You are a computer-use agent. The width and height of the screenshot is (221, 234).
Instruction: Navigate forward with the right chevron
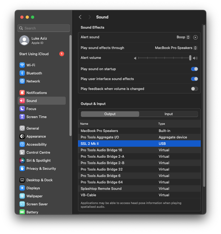pos(90,17)
